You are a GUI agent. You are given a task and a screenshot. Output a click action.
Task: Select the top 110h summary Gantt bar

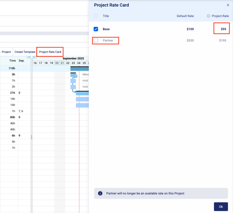pyautogui.click(x=79, y=69)
